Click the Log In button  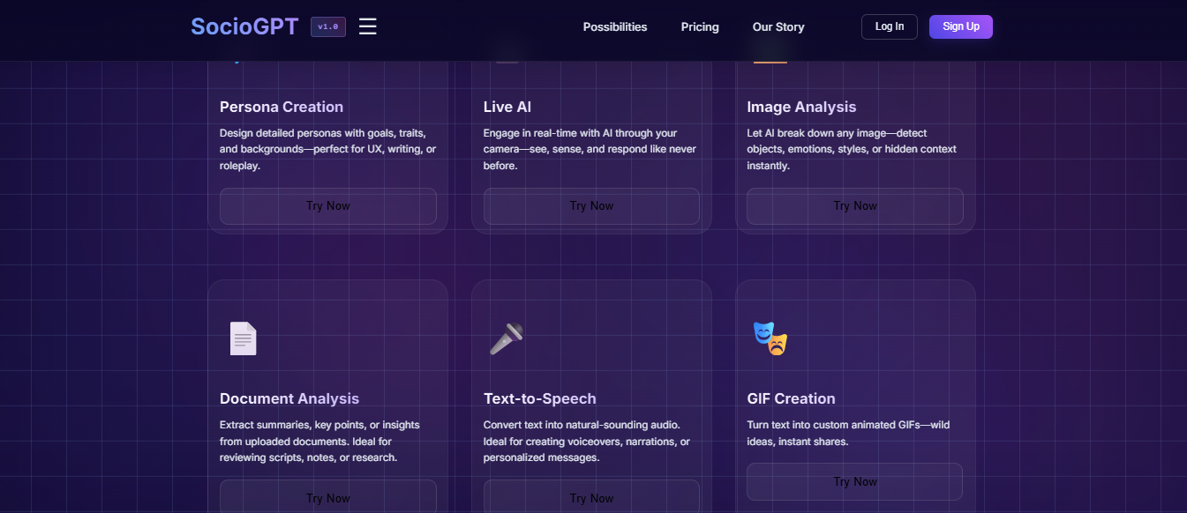pyautogui.click(x=890, y=26)
